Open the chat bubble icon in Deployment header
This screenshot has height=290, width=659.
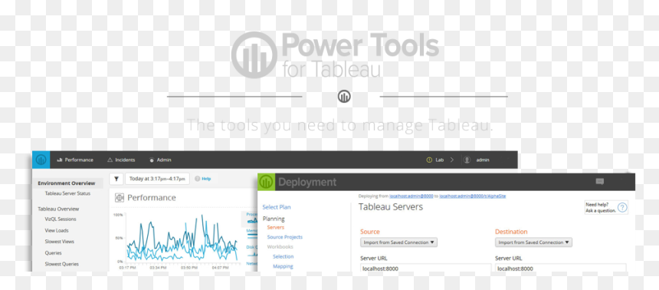[x=600, y=181]
